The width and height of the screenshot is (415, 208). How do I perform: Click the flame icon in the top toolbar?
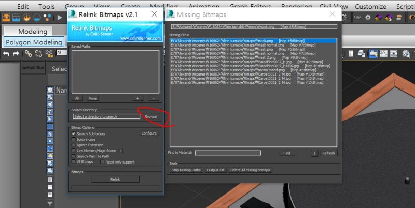pyautogui.click(x=26, y=18)
